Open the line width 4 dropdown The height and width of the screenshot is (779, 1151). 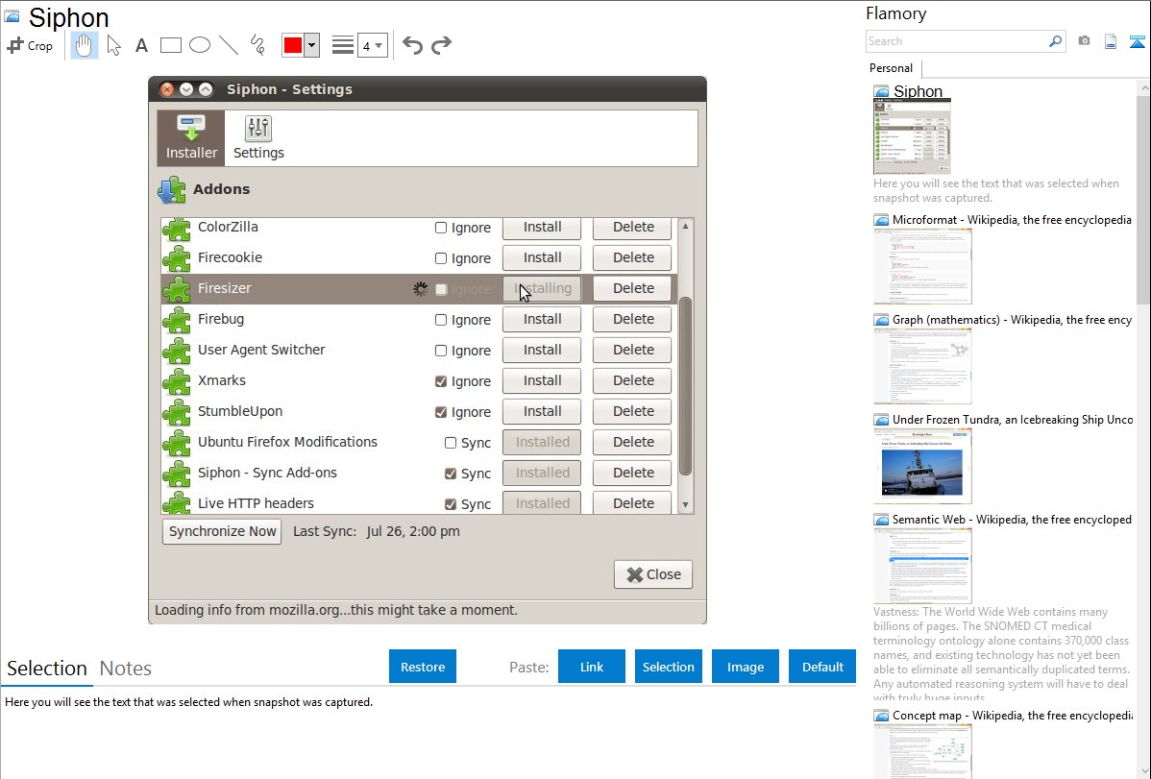click(373, 45)
